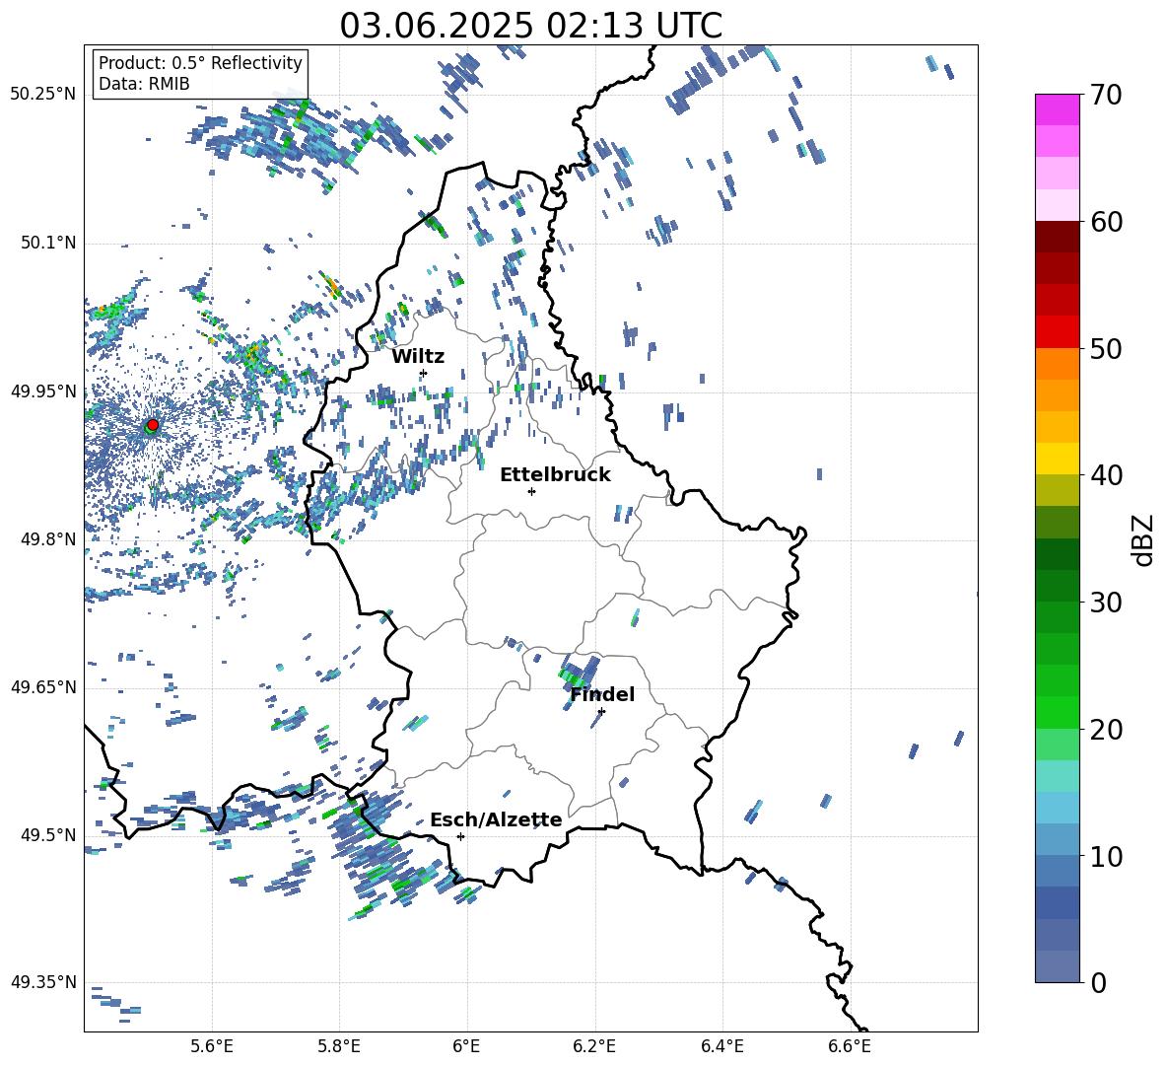The image size is (1167, 1066).
Task: Click the colorbar tick value 0
Action: (1098, 982)
